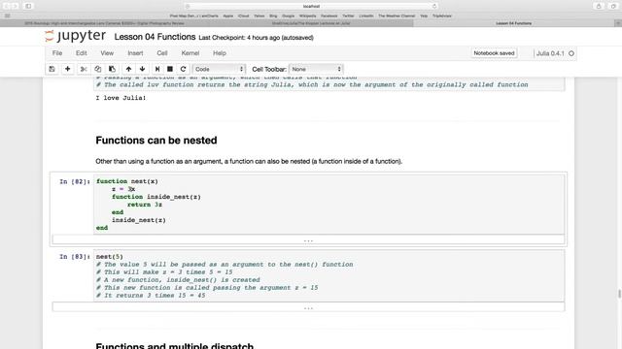The width and height of the screenshot is (622, 349).
Task: Click into the nest(5) code cell
Action: pyautogui.click(x=328, y=275)
